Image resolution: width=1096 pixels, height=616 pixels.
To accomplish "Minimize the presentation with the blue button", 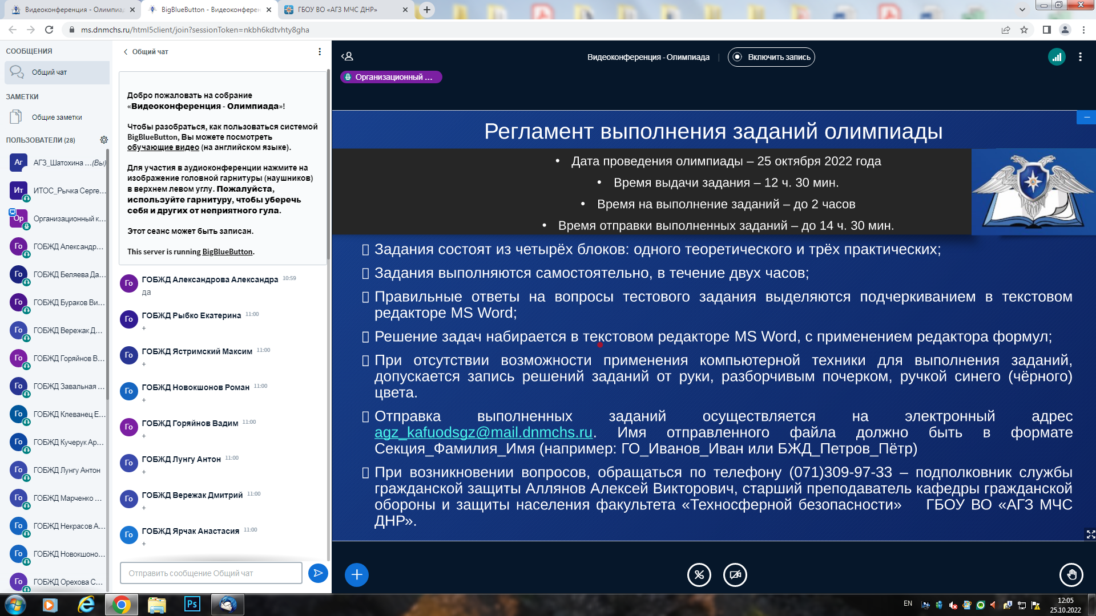I will tap(1086, 117).
